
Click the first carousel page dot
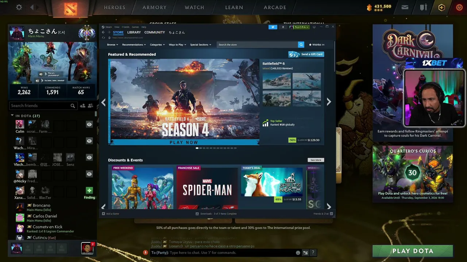(x=197, y=148)
